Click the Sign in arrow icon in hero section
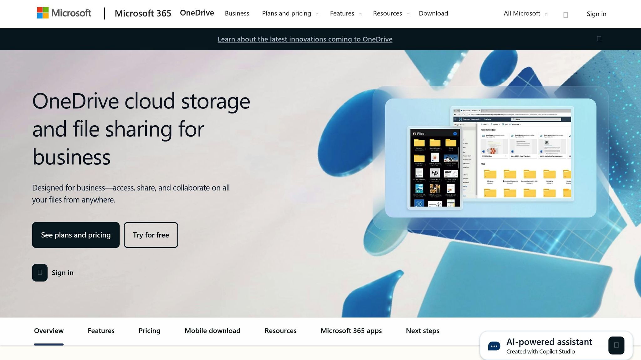Screen dimensions: 641x360 pyautogui.click(x=39, y=272)
